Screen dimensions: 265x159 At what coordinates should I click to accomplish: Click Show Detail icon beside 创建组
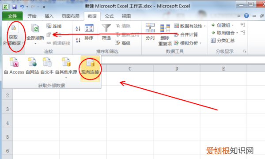pyautogui.click(x=243, y=25)
